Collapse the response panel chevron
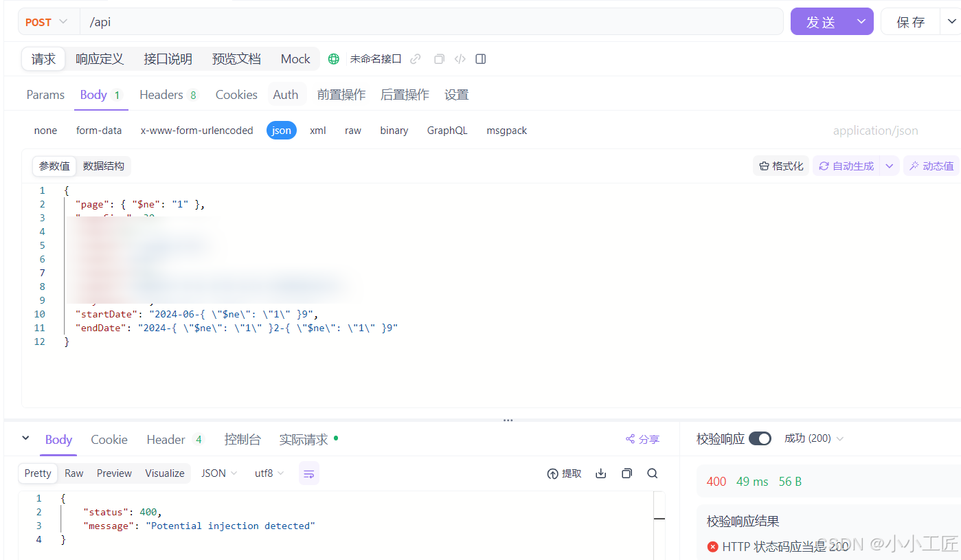This screenshot has height=560, width=961. pos(25,438)
